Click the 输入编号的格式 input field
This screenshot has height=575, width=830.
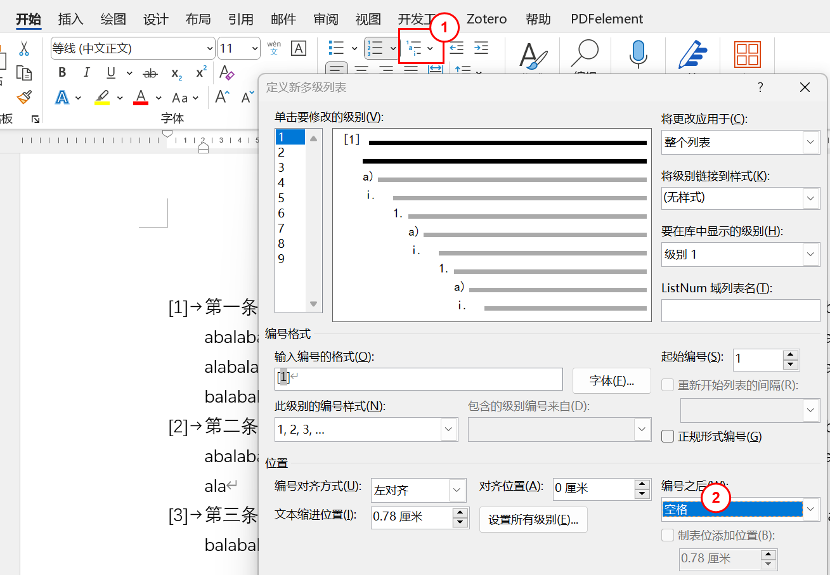(x=418, y=378)
